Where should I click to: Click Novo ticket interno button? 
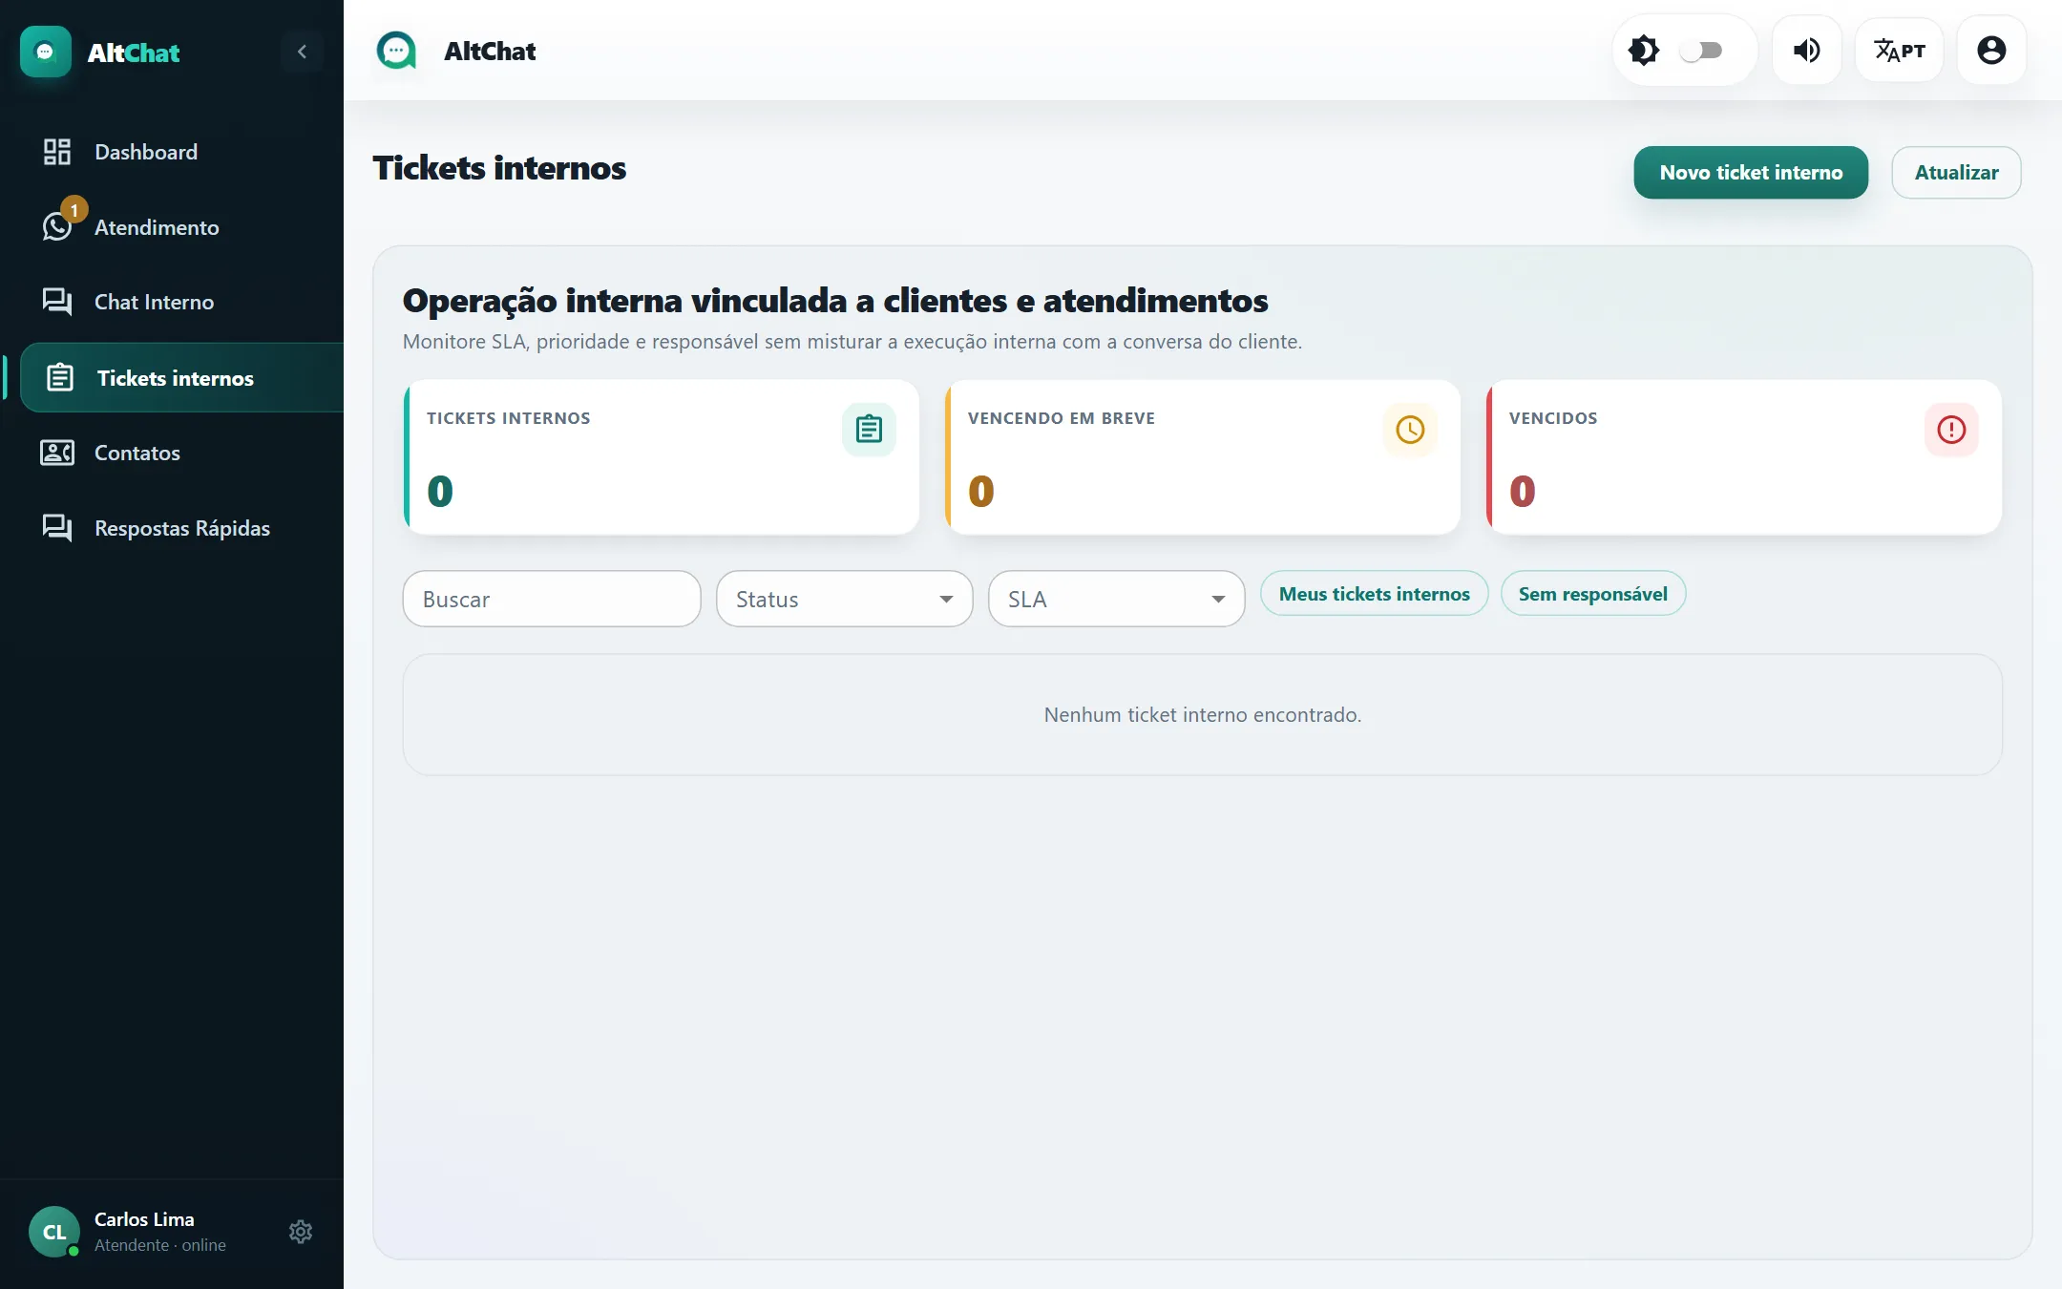(1751, 173)
